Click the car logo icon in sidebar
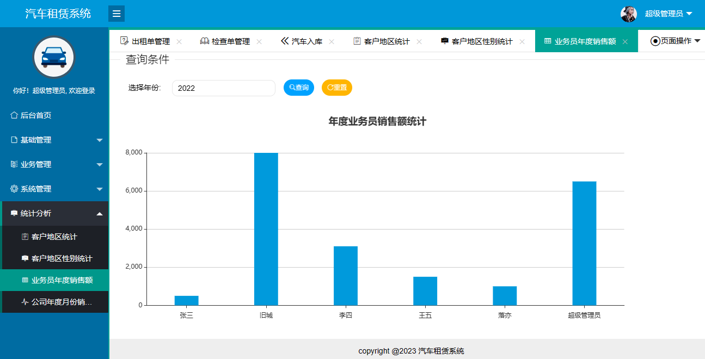Viewport: 705px width, 359px height. point(54,57)
